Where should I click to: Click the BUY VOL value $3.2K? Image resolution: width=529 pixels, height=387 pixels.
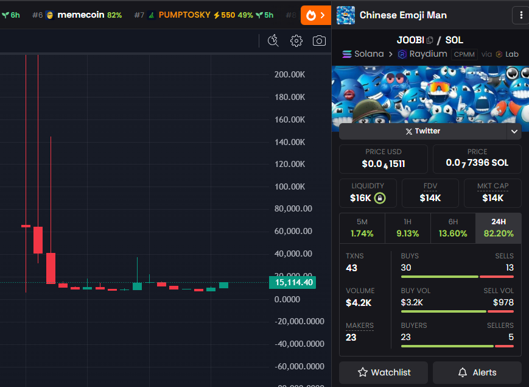click(412, 302)
